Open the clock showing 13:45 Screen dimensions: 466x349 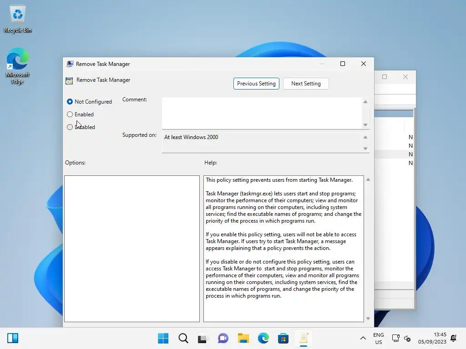[432, 338]
